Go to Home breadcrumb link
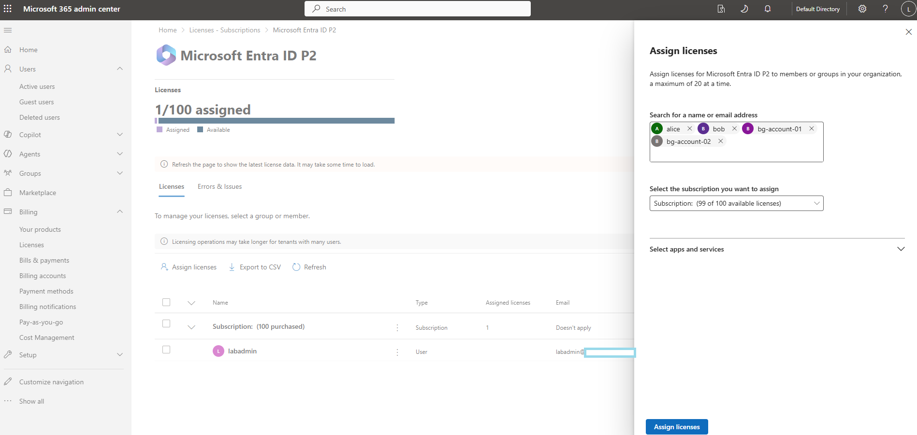The width and height of the screenshot is (917, 435). (168, 30)
